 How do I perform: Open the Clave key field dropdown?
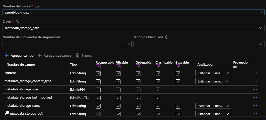coord(133,28)
